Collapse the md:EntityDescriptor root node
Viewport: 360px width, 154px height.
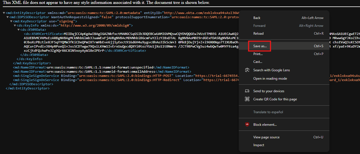(4, 13)
